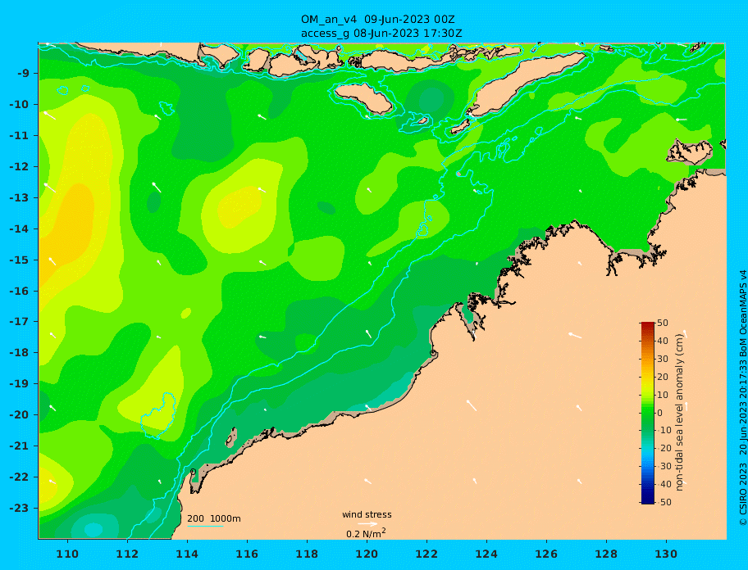Select latitude axis label -22

click(x=20, y=477)
